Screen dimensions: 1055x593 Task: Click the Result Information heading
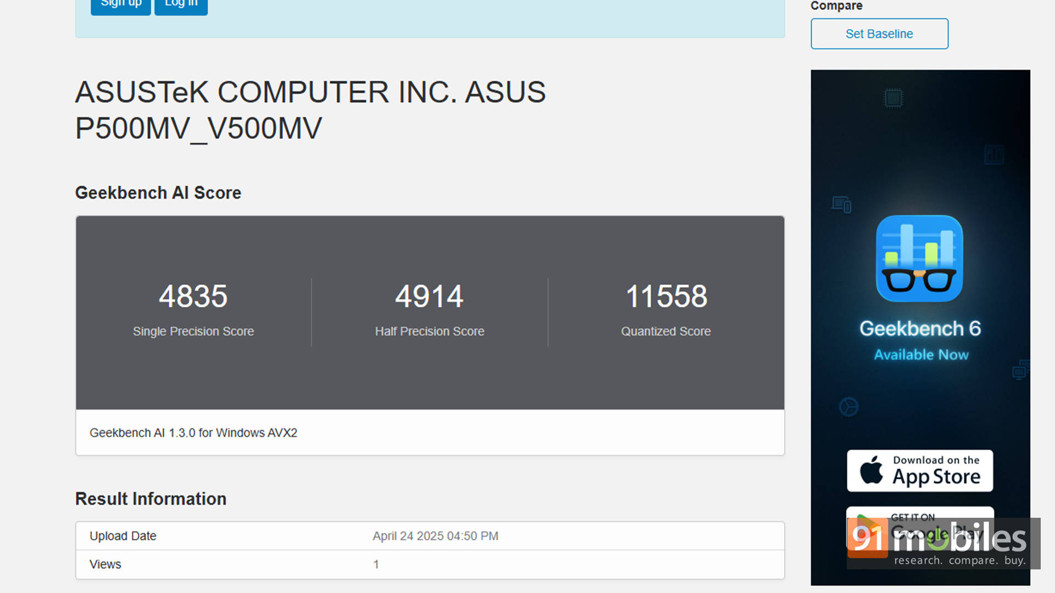pos(151,499)
